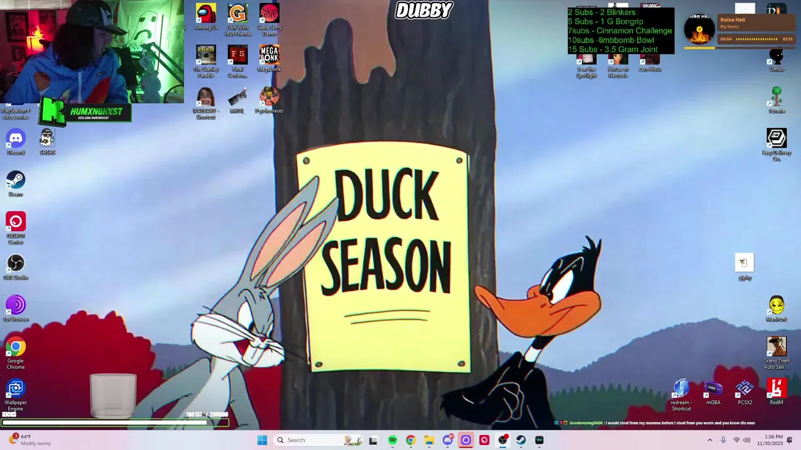Launch the Manhunt desktop icon
This screenshot has height=450, width=801.
coord(777,309)
